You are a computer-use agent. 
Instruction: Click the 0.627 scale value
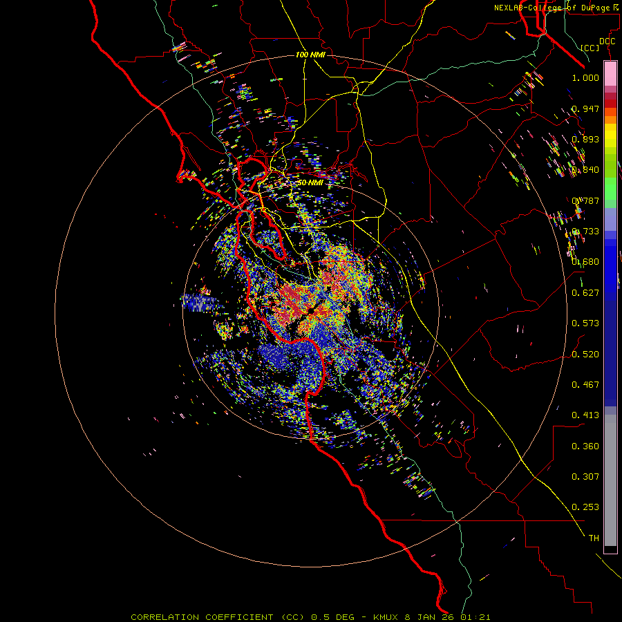tap(585, 293)
